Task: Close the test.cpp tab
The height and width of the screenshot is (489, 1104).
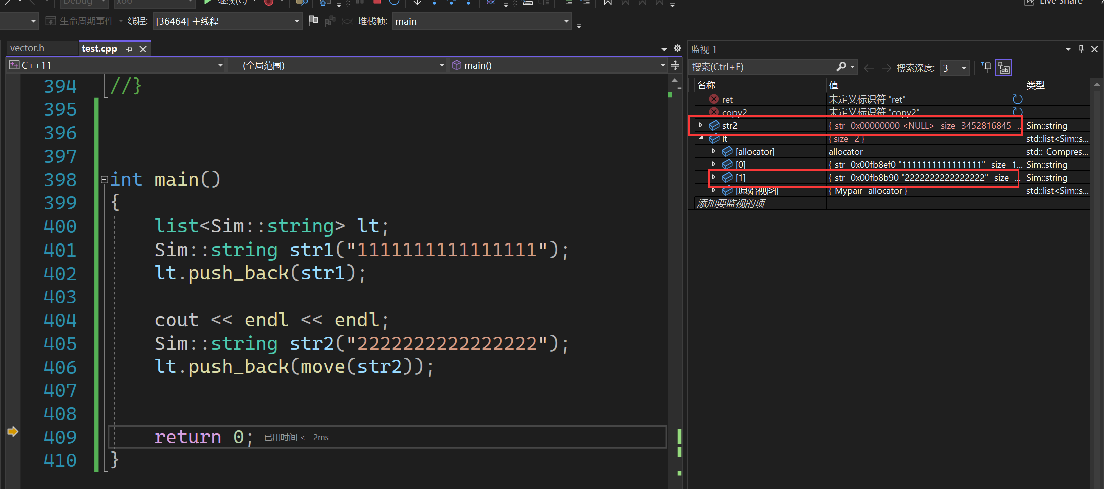Action: (143, 49)
